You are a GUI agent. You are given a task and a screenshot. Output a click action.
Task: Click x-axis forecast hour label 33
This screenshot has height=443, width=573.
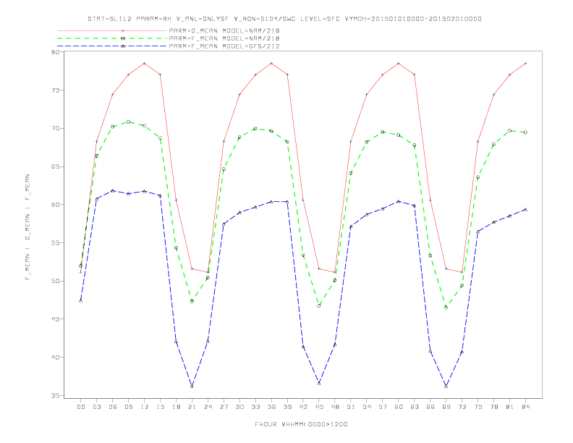point(255,407)
